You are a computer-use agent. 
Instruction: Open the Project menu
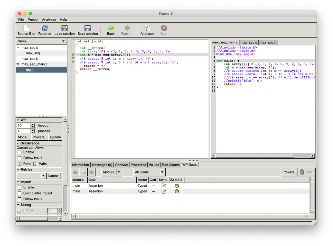(x=33, y=20)
